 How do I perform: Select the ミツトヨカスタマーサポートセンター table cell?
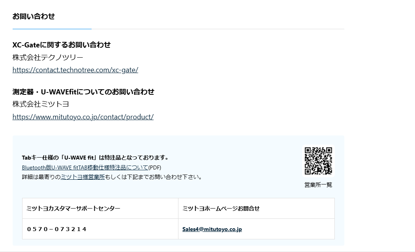coord(73,209)
